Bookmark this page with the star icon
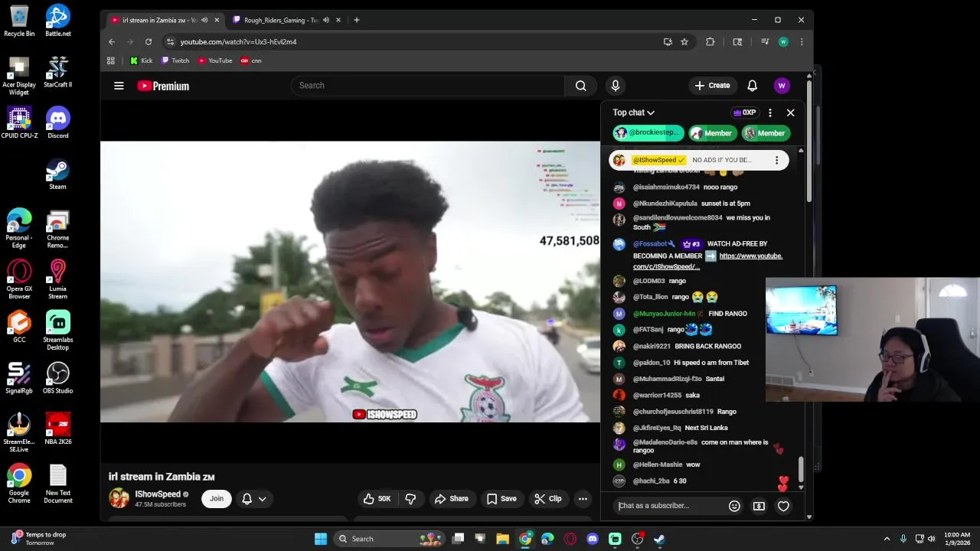The height and width of the screenshot is (551, 980). [x=684, y=42]
